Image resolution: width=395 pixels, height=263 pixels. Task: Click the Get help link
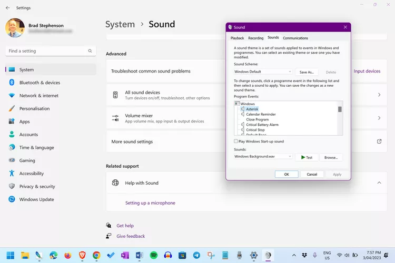(125, 226)
